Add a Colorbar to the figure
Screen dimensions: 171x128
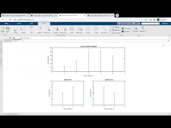click(56, 30)
